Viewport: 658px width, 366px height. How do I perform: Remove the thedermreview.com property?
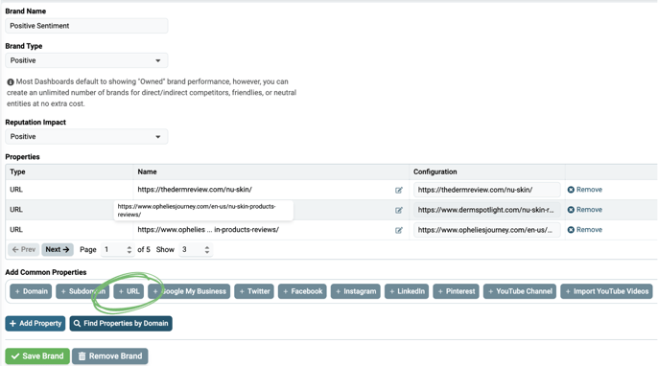pyautogui.click(x=584, y=190)
